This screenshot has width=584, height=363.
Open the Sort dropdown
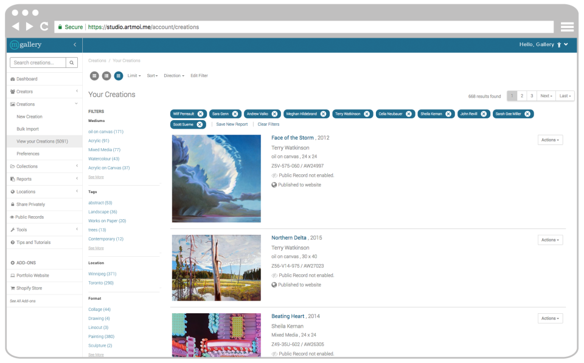click(152, 75)
